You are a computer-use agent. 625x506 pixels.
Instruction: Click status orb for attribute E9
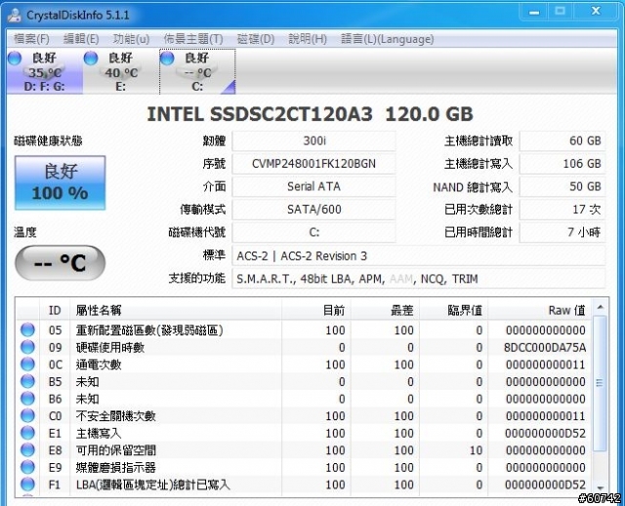click(27, 467)
